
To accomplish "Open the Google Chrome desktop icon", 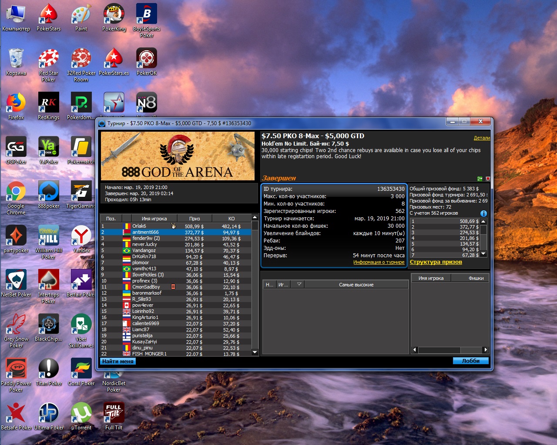I will tap(16, 198).
